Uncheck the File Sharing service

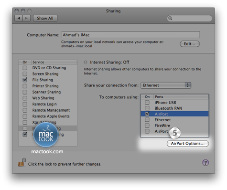click(25, 80)
